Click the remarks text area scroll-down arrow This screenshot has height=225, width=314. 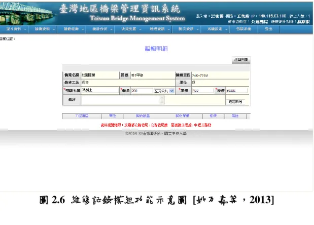(x=162, y=102)
